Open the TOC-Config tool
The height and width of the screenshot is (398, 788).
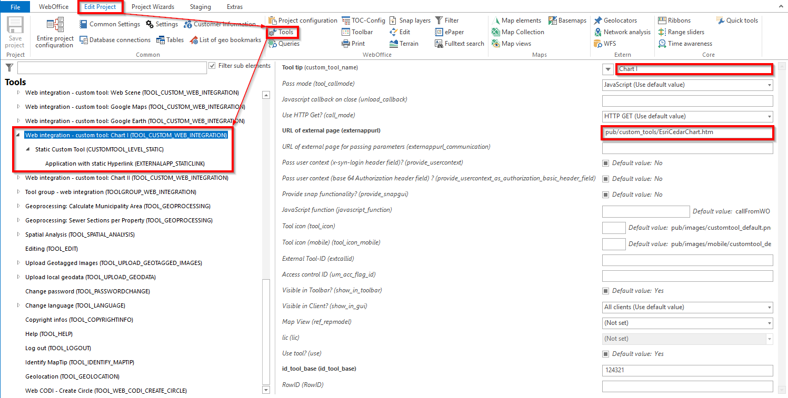pos(363,20)
